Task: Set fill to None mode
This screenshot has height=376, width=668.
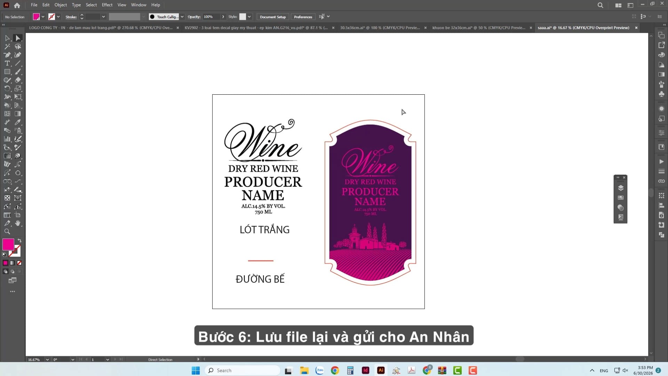Action: coord(19,263)
